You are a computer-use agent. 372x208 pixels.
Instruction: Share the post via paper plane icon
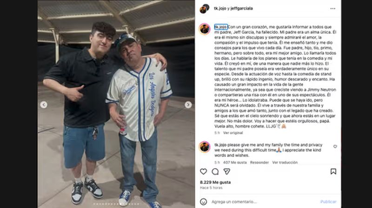[227, 171]
